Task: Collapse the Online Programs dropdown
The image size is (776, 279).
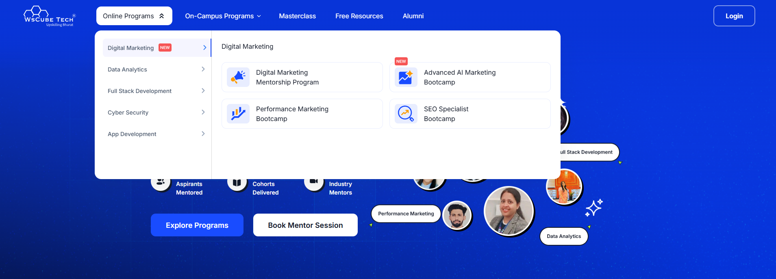Action: (x=134, y=16)
